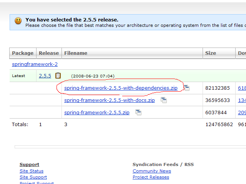Click download count link for spring-framework-2.5.5.zip row

pyautogui.click(x=242, y=112)
